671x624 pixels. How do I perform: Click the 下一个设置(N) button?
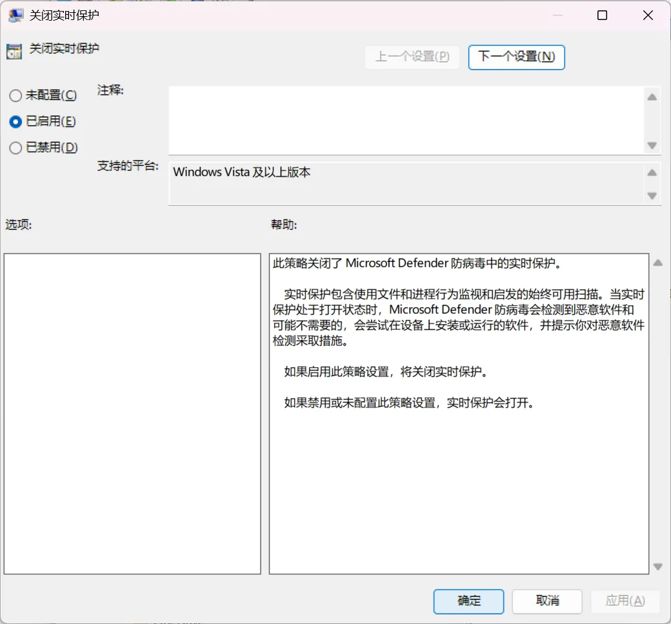click(x=517, y=57)
